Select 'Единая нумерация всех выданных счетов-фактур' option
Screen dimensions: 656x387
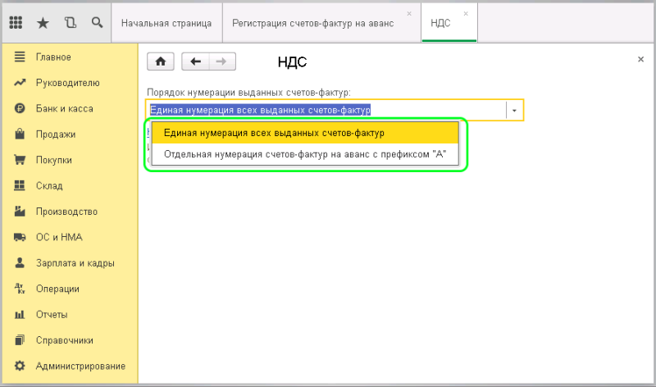tap(305, 133)
